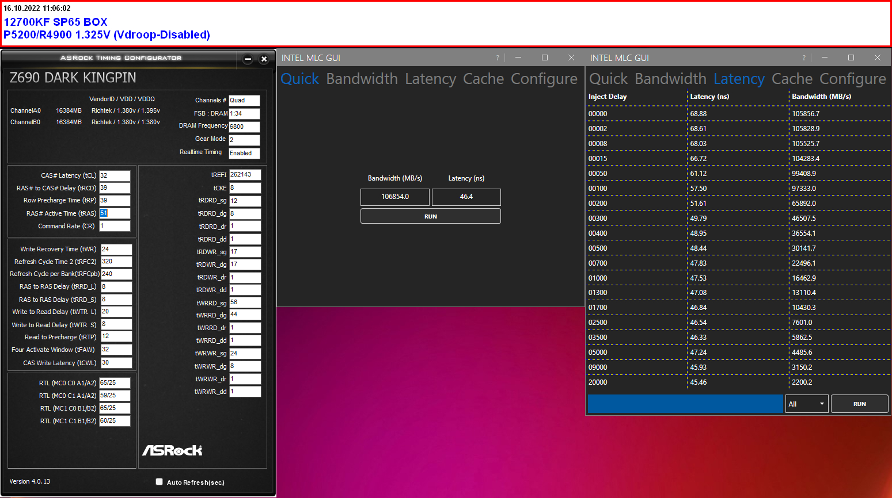This screenshot has width=892, height=498.
Task: Click the Command Rate (CR) field
Action: coord(115,226)
